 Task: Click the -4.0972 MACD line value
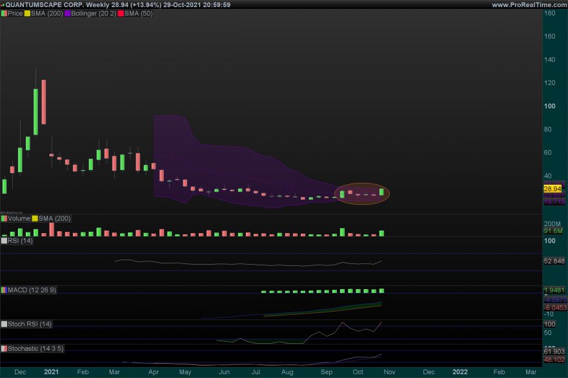point(556,300)
